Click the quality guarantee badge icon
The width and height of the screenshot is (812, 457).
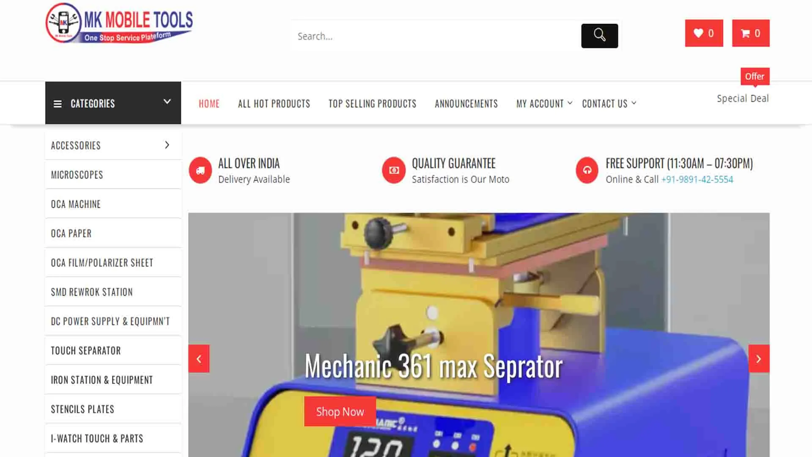394,170
